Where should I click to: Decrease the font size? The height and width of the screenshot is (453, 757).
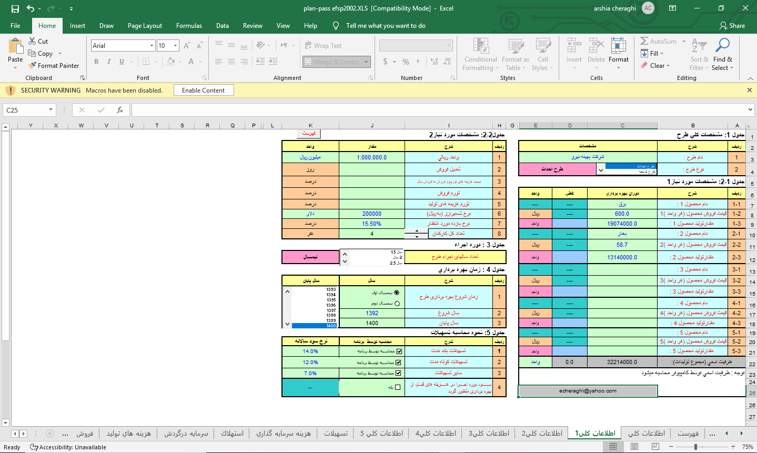point(199,46)
